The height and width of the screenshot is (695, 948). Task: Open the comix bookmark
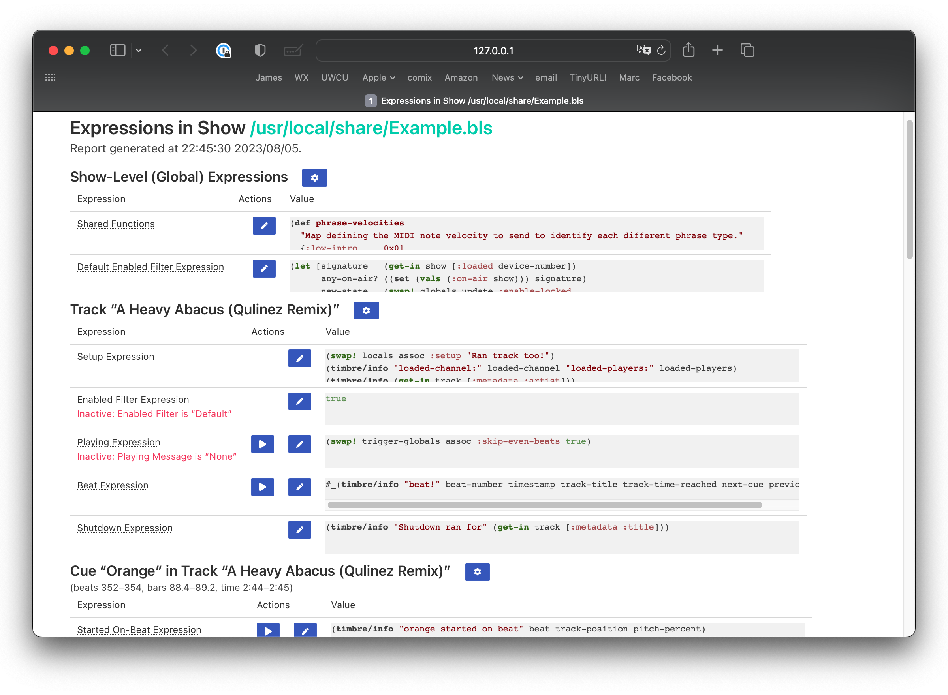(x=419, y=77)
